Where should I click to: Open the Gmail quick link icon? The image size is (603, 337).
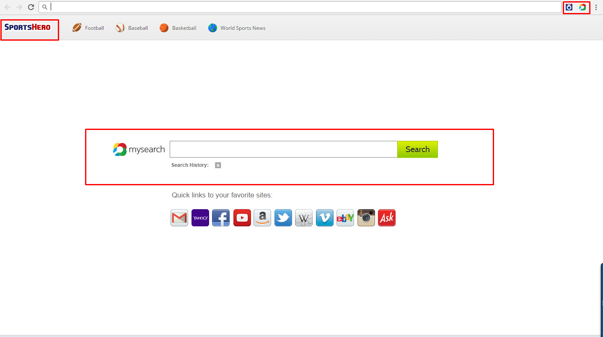coord(179,218)
